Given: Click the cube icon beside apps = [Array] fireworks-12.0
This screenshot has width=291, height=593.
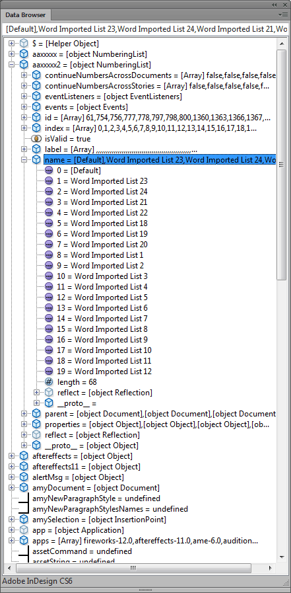Looking at the screenshot, I should (24, 541).
